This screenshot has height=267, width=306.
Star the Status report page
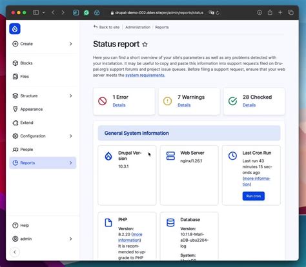145,44
